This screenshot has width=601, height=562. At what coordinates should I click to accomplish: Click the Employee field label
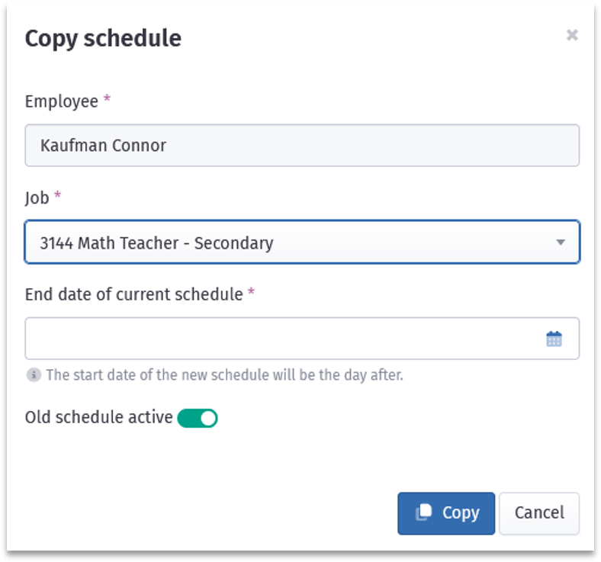tap(61, 101)
